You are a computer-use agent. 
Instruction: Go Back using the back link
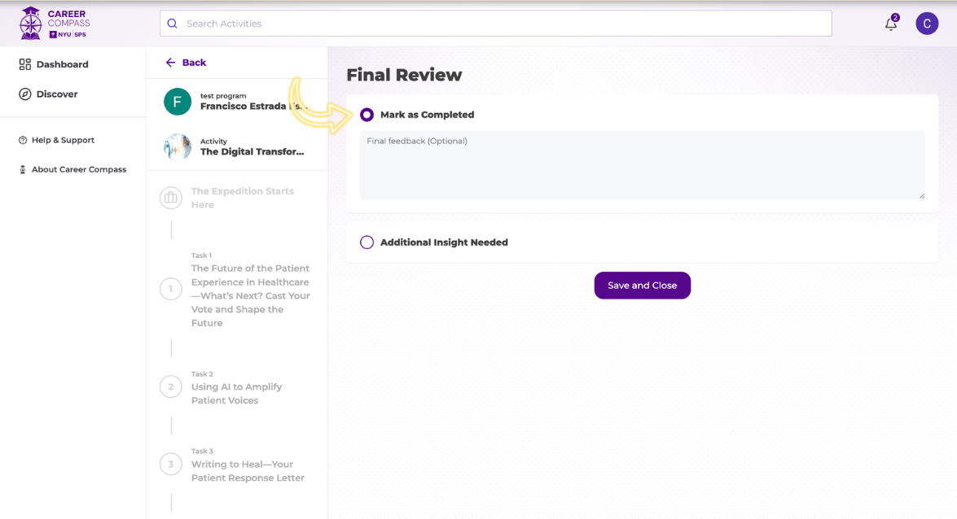pyautogui.click(x=186, y=63)
